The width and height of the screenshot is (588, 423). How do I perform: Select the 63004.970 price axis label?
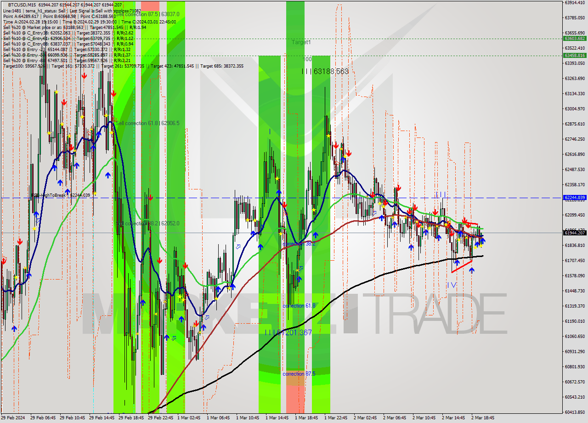coord(574,109)
